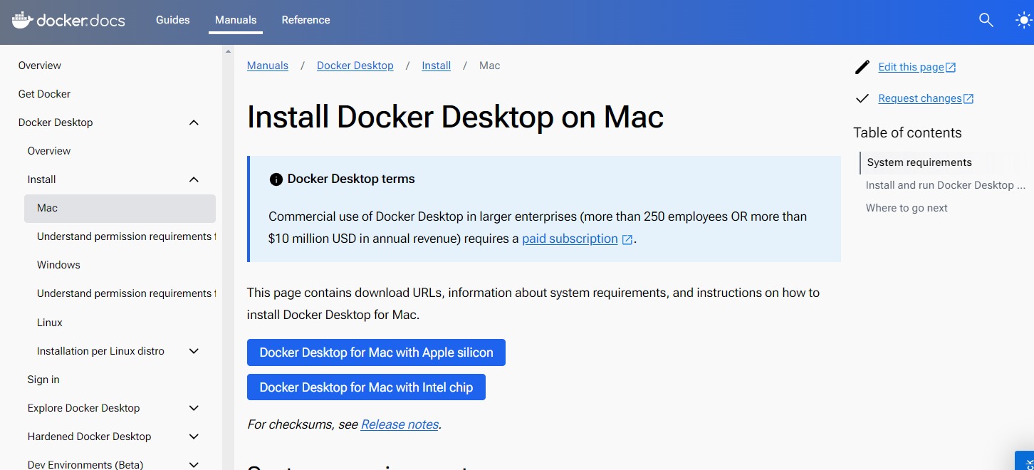Click external link icon after Request changes
This screenshot has height=470, width=1034.
(968, 99)
